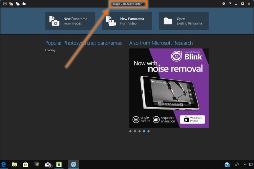Open Windows Store from taskbar
The image size is (254, 169).
25,165
